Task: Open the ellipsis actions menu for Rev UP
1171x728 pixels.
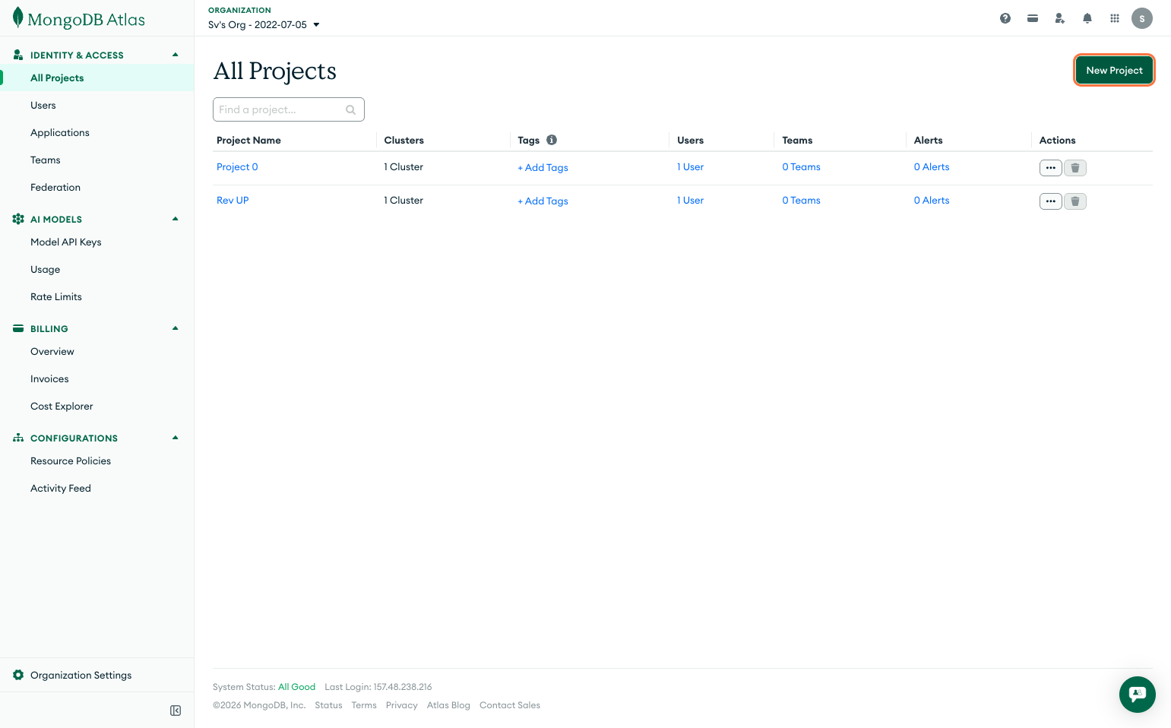Action: point(1050,201)
